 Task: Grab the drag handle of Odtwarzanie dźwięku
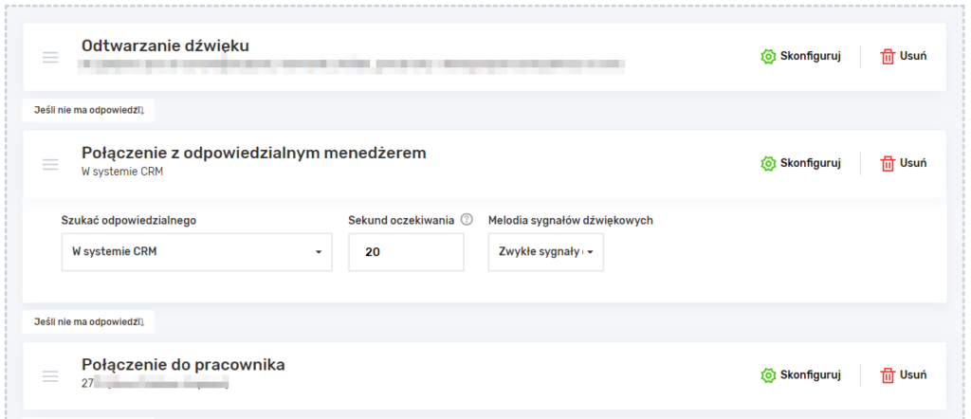tap(51, 57)
